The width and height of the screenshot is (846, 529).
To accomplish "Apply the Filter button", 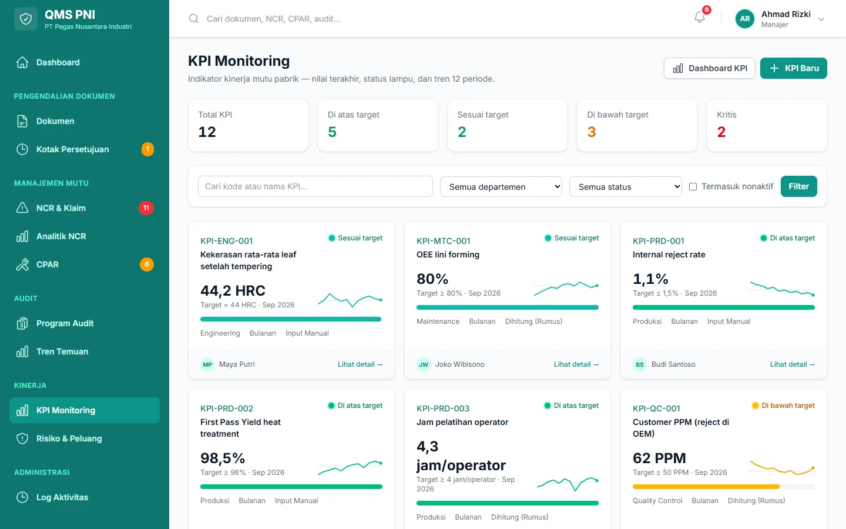I will pyautogui.click(x=799, y=186).
